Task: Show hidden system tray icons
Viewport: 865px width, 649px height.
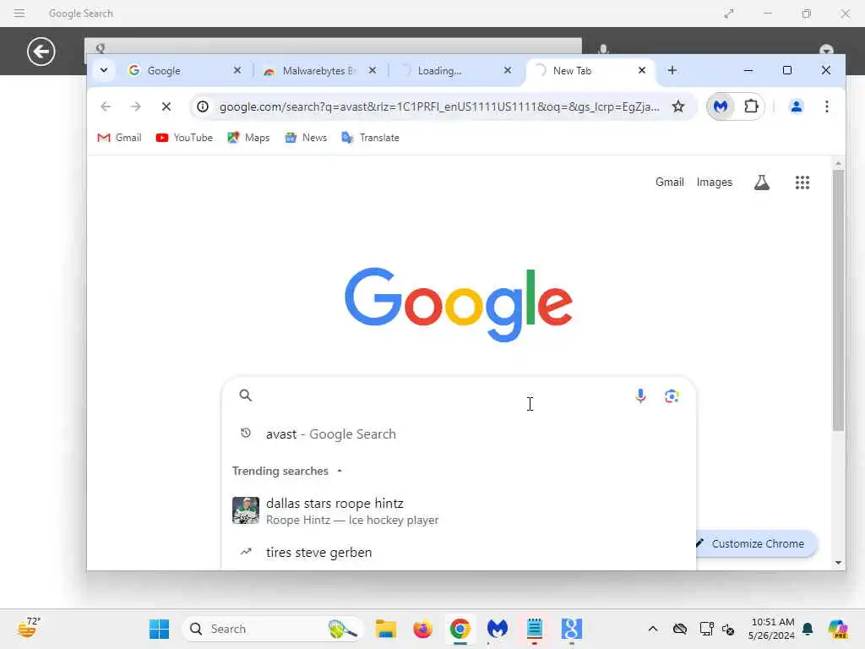Action: (653, 629)
